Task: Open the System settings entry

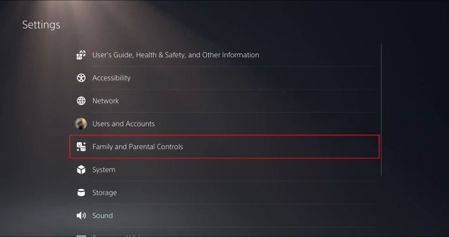Action: pos(224,169)
